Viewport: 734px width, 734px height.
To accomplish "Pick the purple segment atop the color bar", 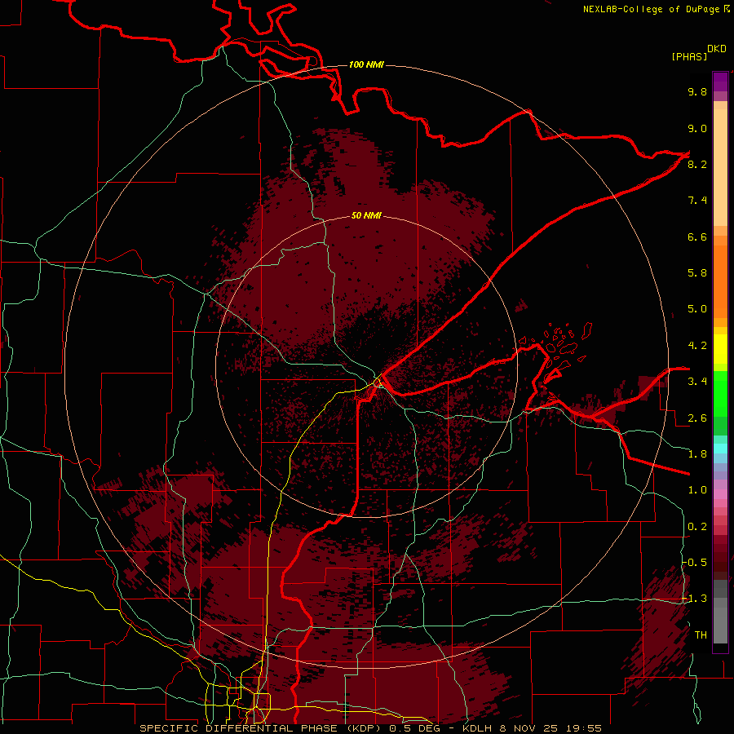I will 720,82.
